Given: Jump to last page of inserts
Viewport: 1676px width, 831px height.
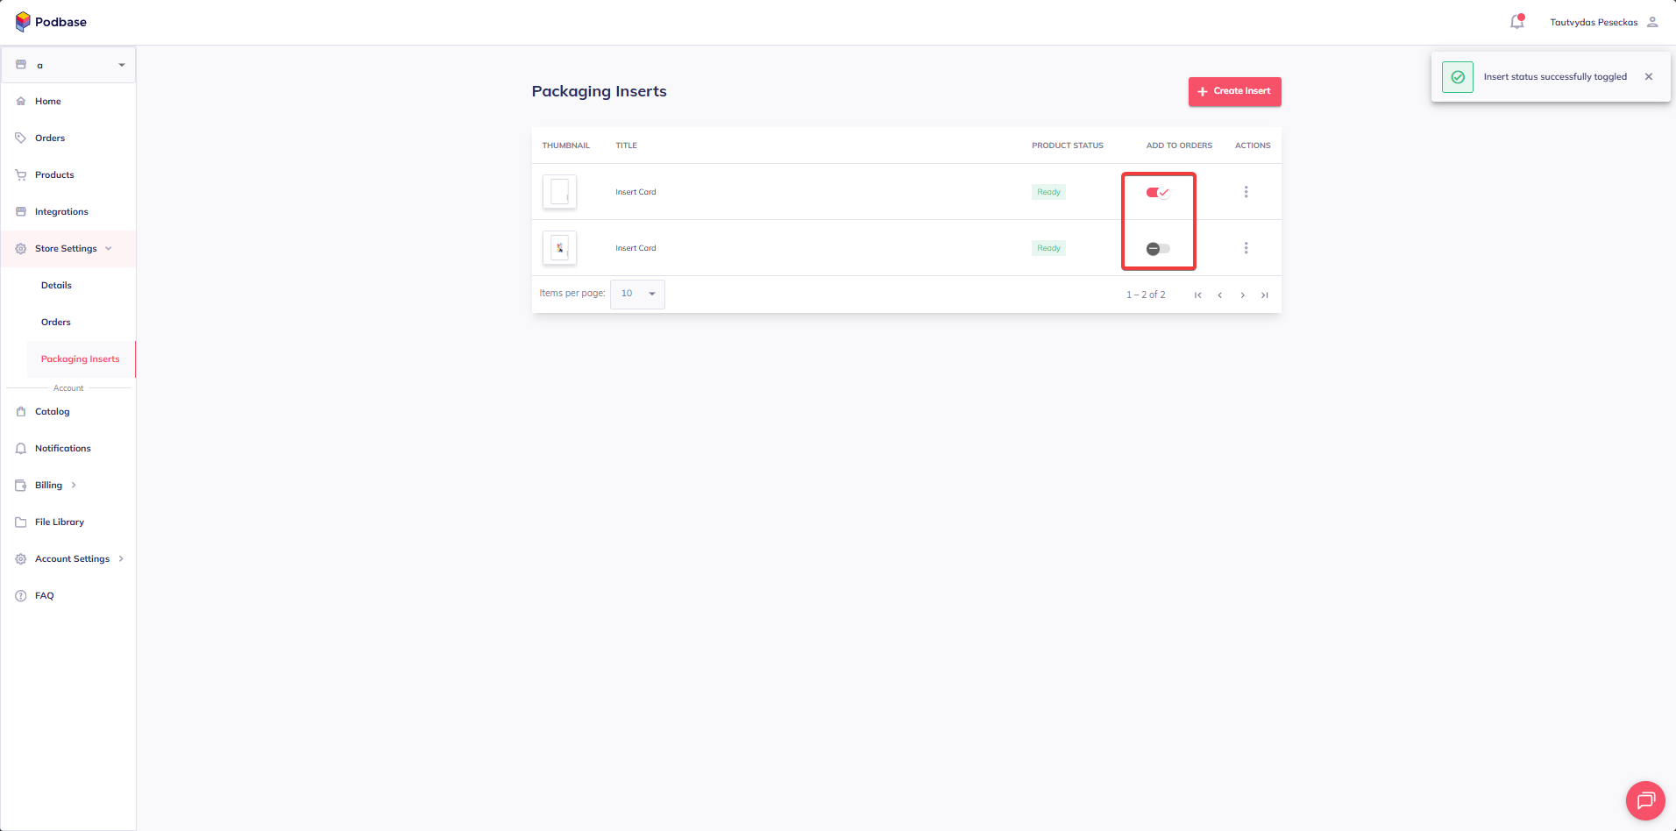Looking at the screenshot, I should point(1264,295).
